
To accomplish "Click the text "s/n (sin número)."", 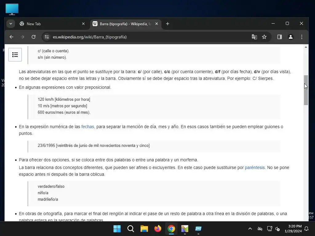I will 52,57.
